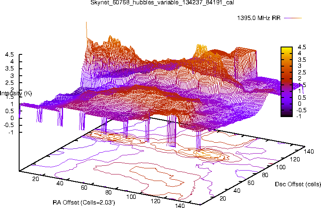Select the 0 label on the color bar

click(x=300, y=104)
